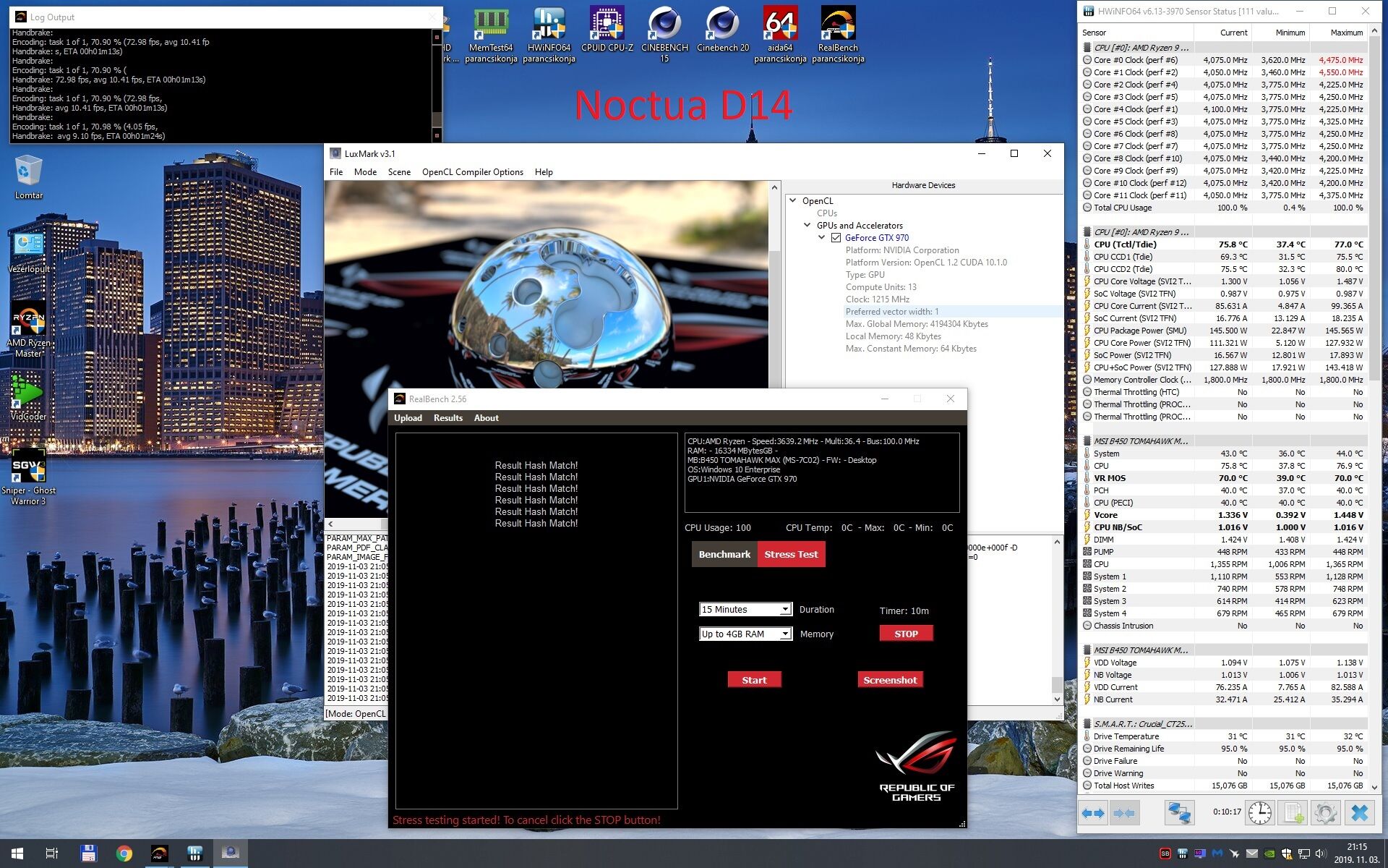Launch AMD Ryzen Master desktop icon
1388x868 pixels.
pyautogui.click(x=29, y=330)
